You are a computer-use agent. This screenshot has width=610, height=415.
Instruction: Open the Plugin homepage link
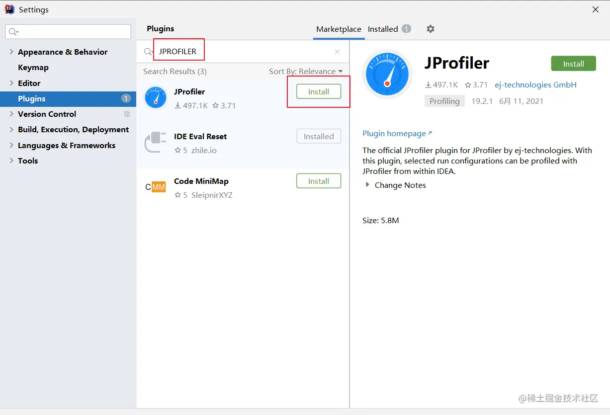pos(397,133)
